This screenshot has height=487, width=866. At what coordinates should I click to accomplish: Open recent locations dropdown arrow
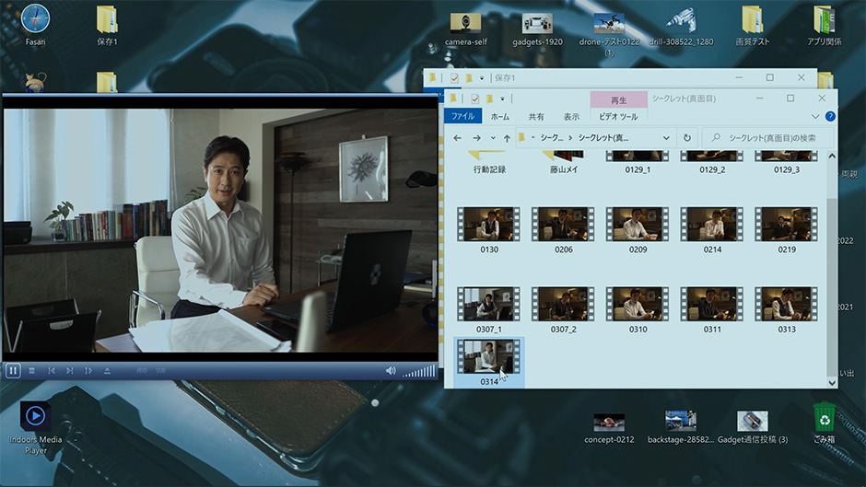[x=493, y=138]
